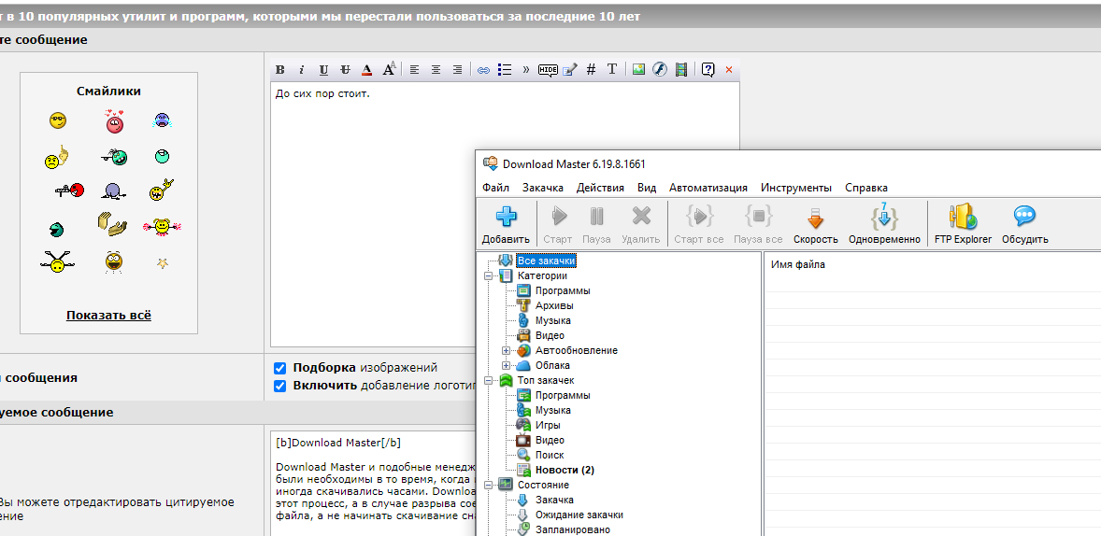The width and height of the screenshot is (1101, 536).
Task: Pick the text color tool (red-underlined A)
Action: click(x=366, y=69)
